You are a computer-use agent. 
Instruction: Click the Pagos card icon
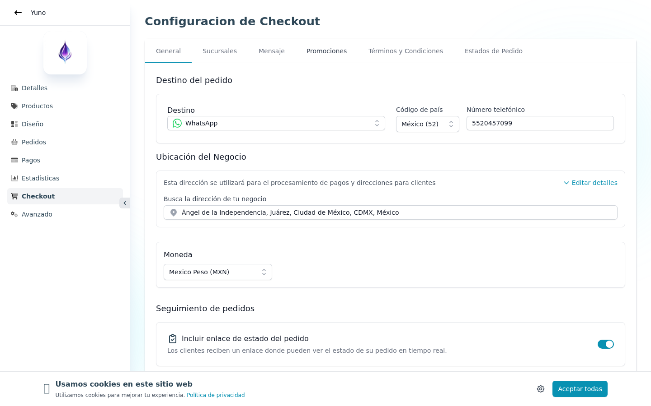[x=14, y=160]
